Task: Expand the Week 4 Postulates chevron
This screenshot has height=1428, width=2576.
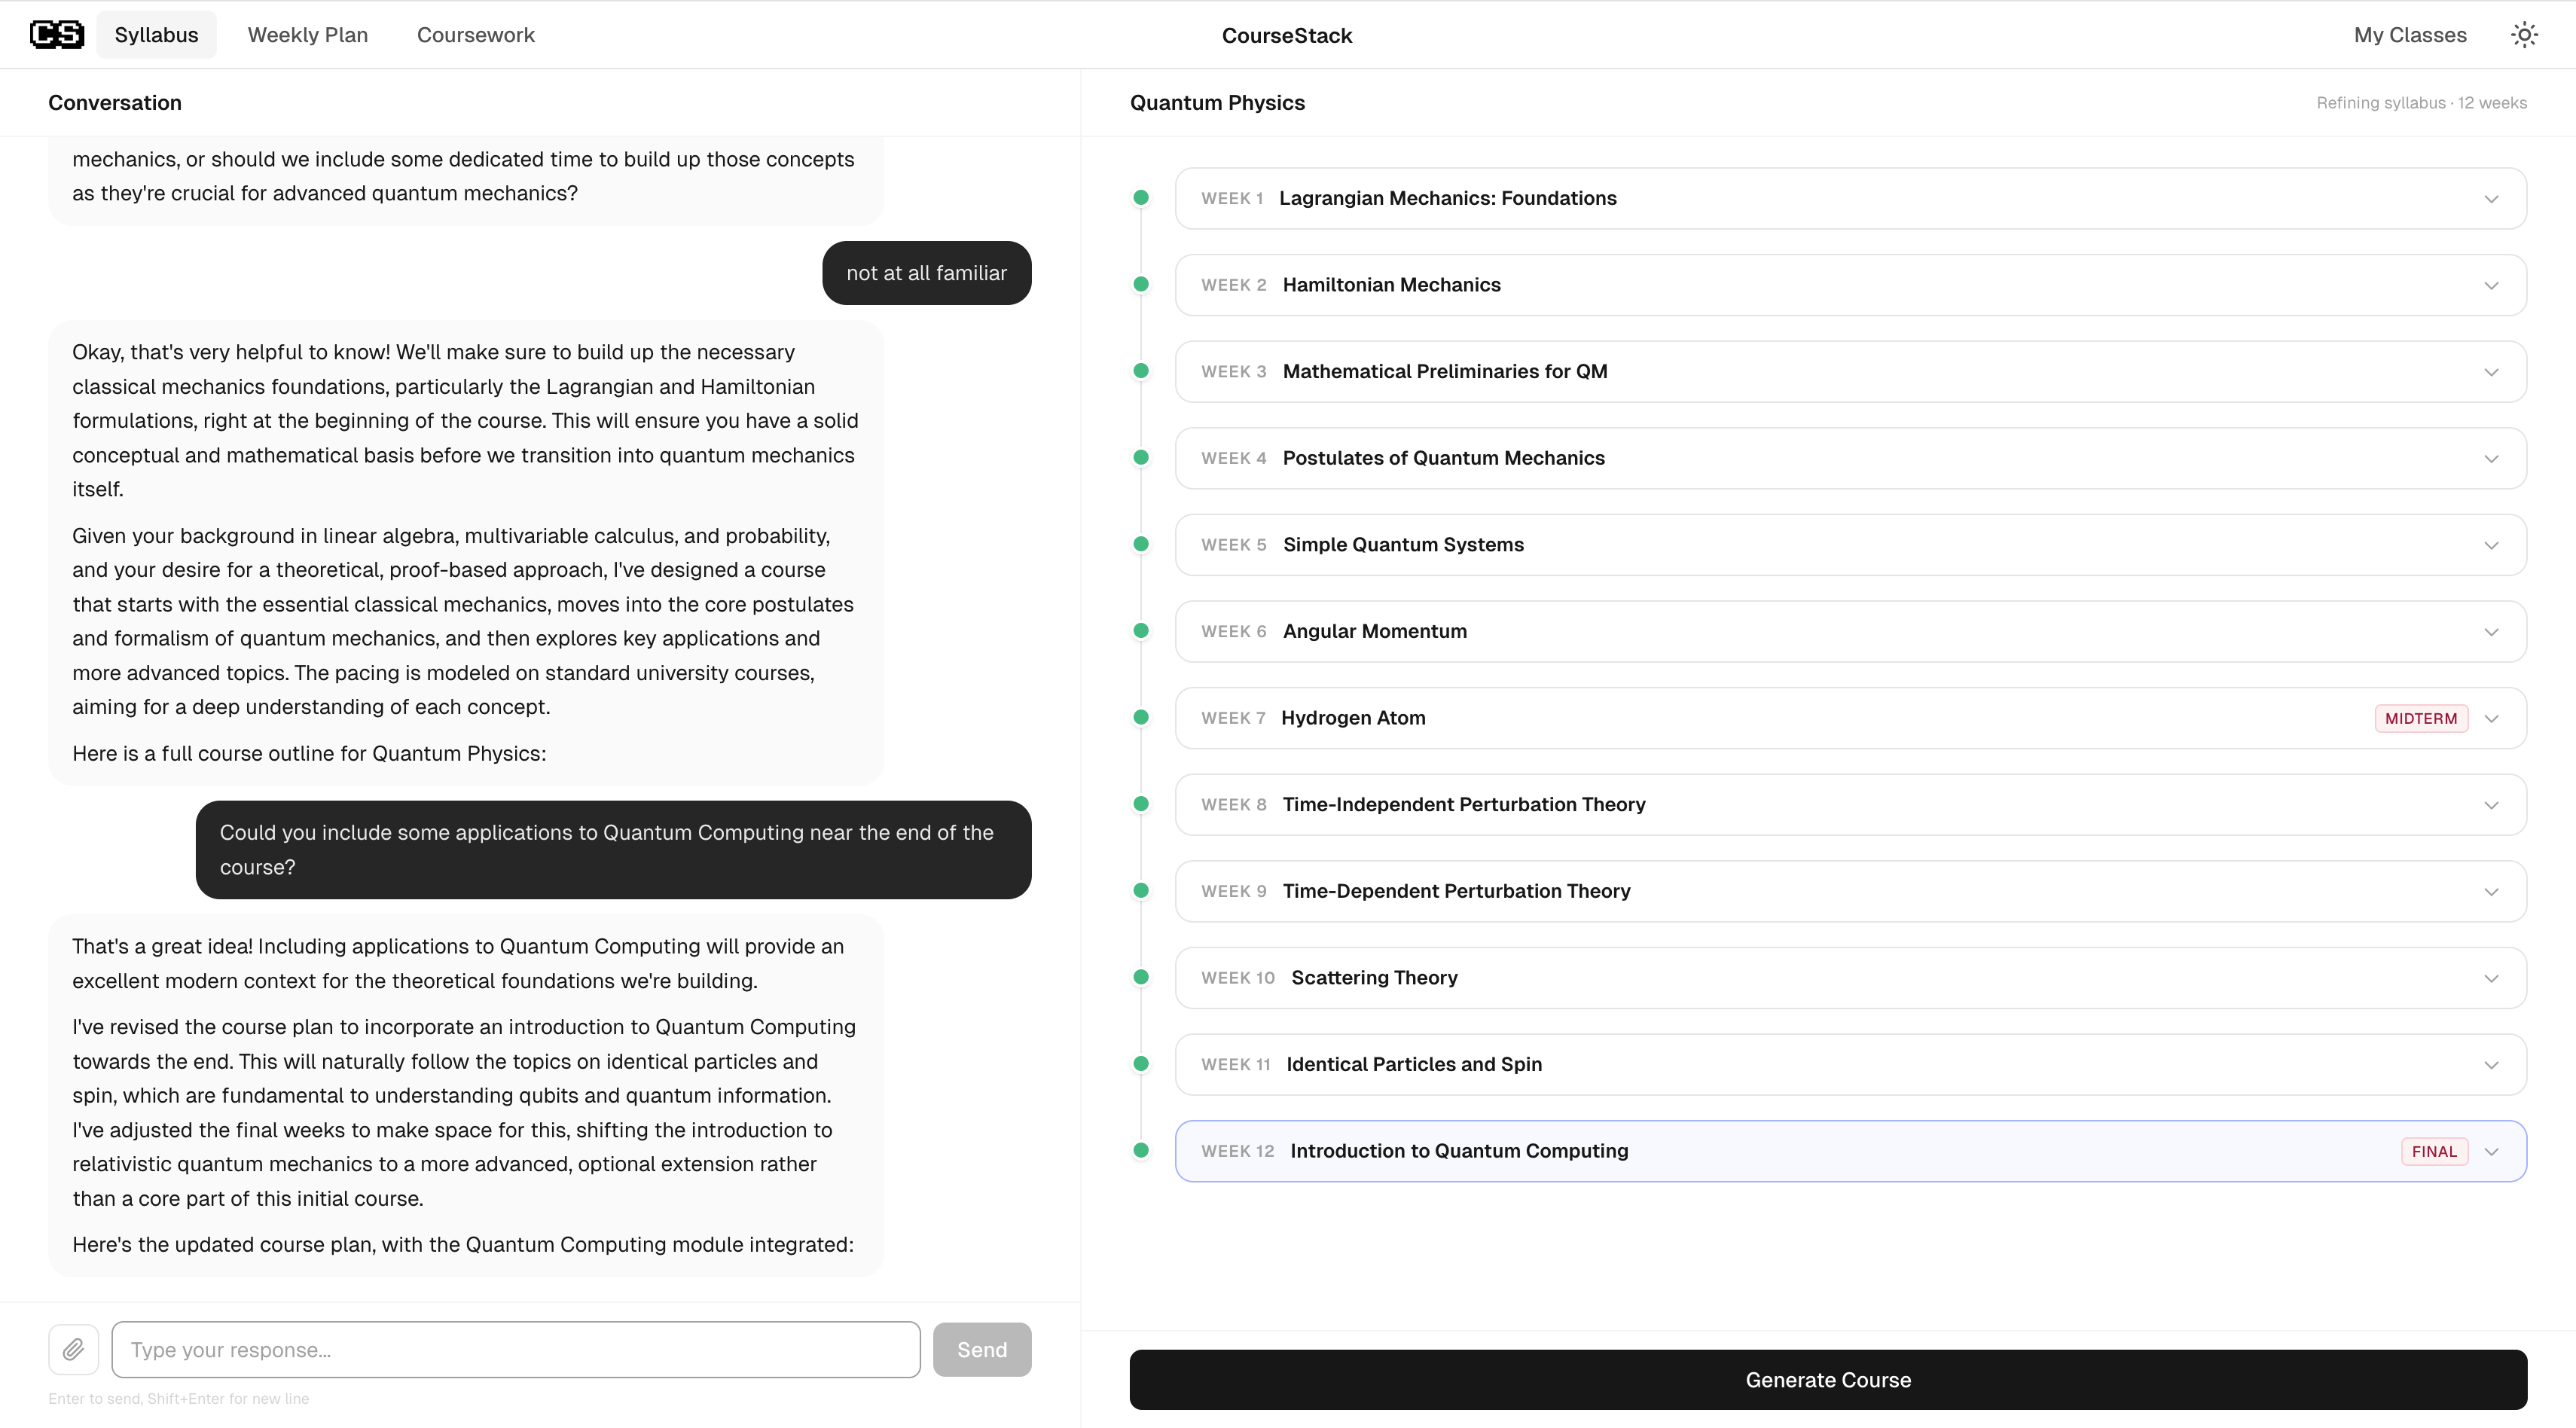Action: [x=2491, y=459]
